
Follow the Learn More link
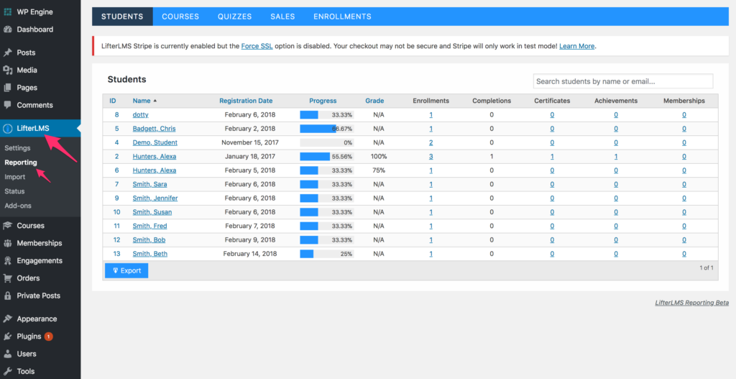pyautogui.click(x=577, y=46)
